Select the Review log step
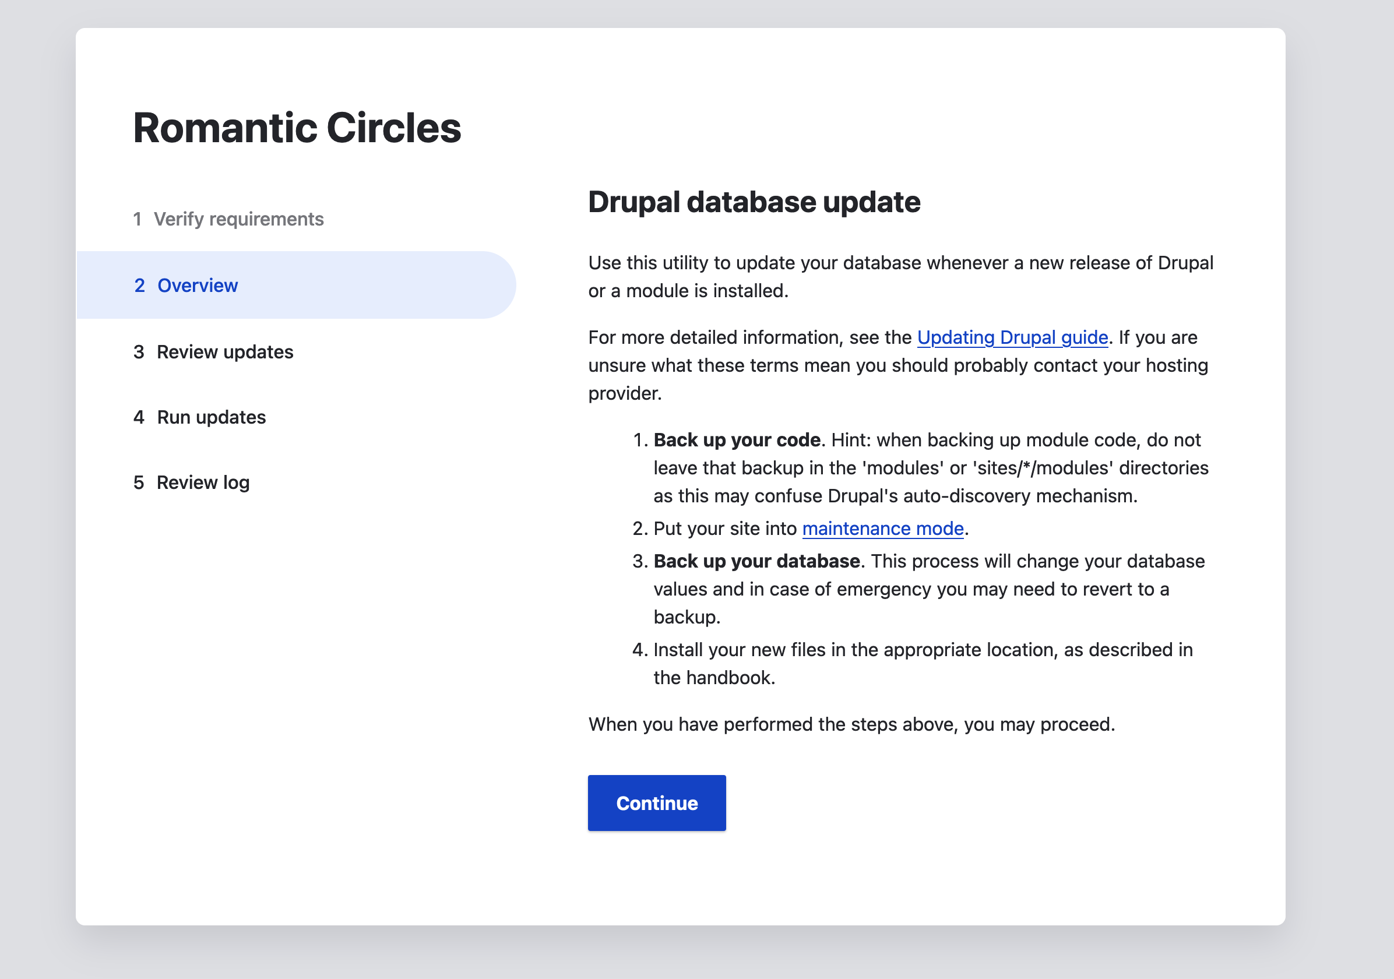 click(191, 483)
